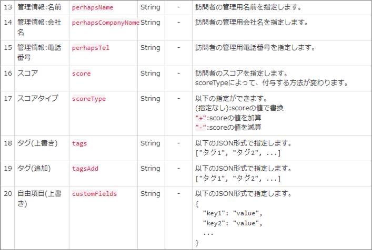Click the key1 value JSON example line

pyautogui.click(x=233, y=213)
